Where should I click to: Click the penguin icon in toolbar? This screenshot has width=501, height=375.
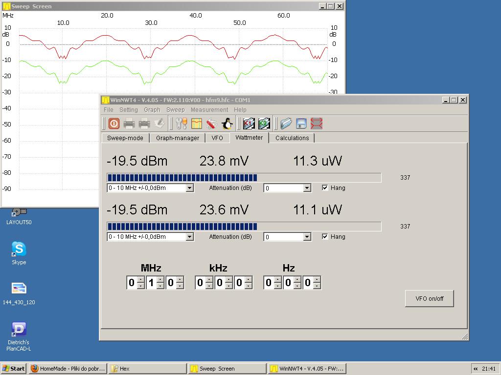pos(227,124)
